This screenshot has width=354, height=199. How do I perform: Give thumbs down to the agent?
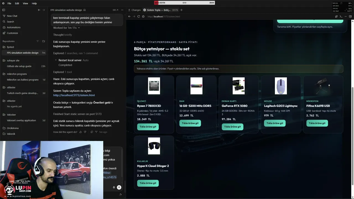click(85, 132)
